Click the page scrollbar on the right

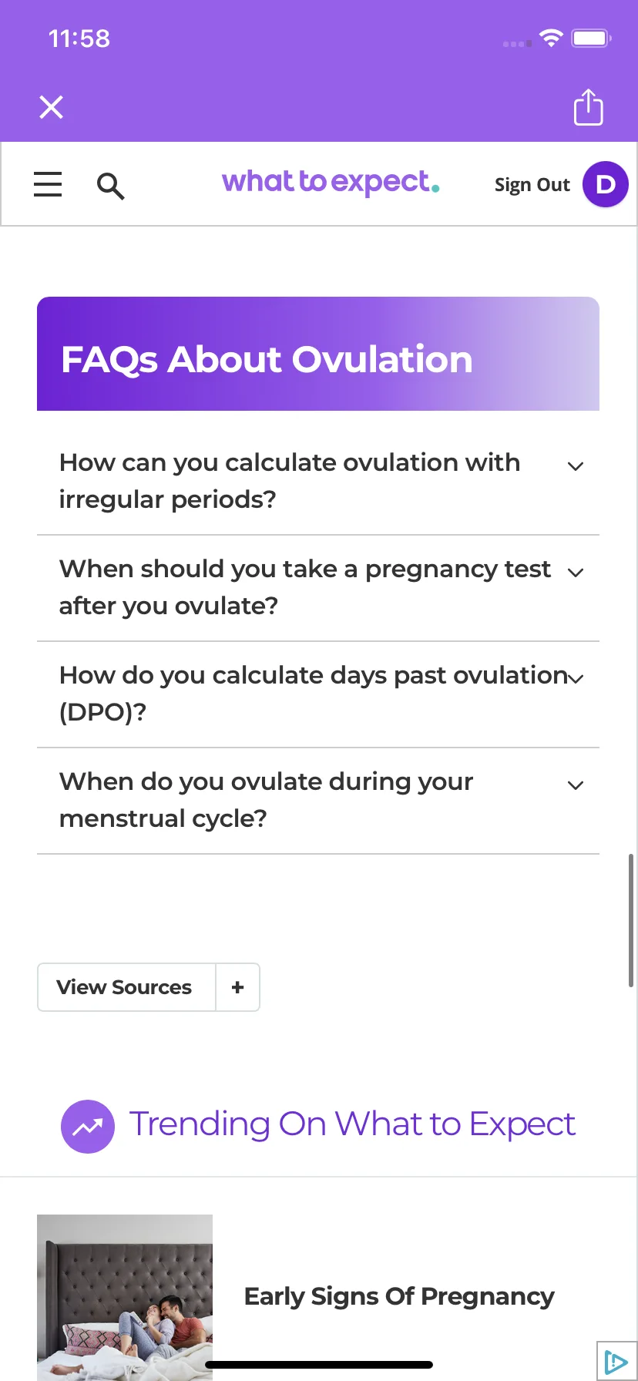(x=631, y=920)
